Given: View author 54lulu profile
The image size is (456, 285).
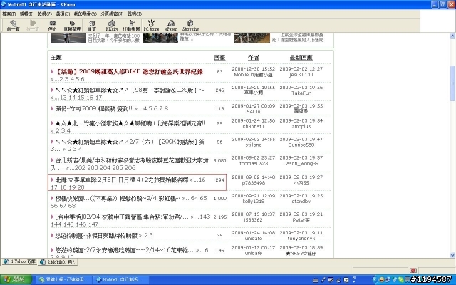Looking at the screenshot, I should click(254, 112).
